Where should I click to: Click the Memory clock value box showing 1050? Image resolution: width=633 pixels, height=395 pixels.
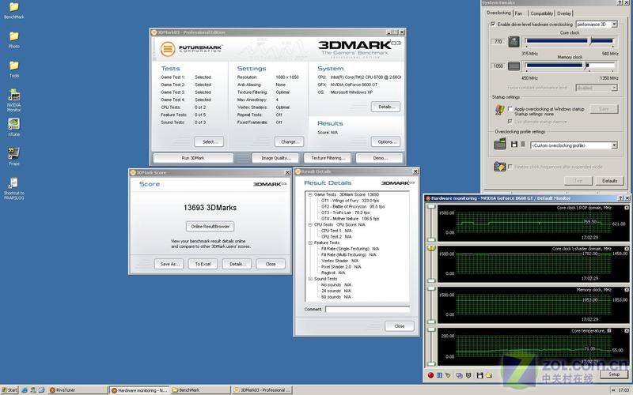498,66
